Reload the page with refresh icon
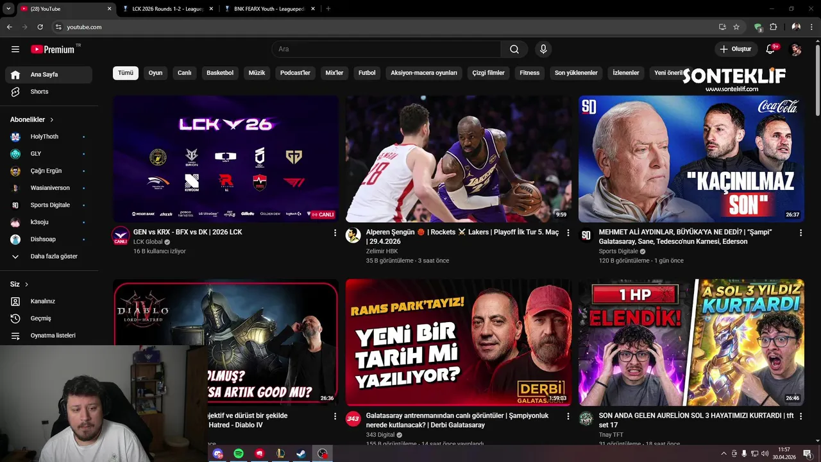 coord(40,27)
